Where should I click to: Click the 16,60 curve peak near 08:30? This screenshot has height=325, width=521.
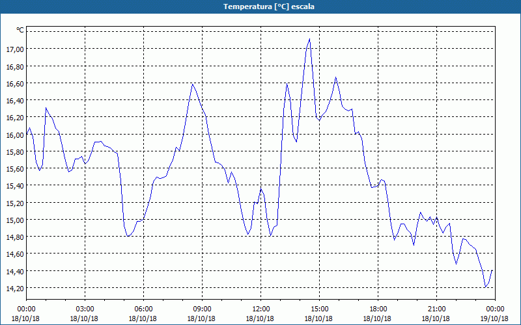point(192,84)
